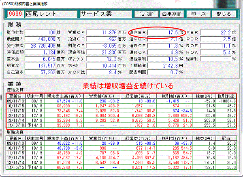Screen dimensions: 243x177
Task: Click the 印刷 print button
Action: point(198,14)
